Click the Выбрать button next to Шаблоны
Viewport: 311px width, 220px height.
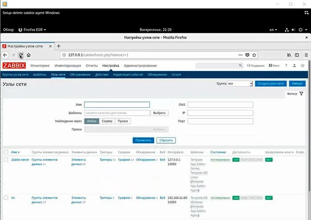(159, 113)
